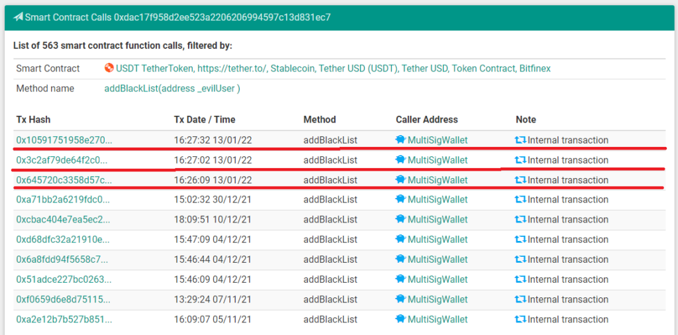
Task: Click the 'Method name' filter label
Action: 45,89
